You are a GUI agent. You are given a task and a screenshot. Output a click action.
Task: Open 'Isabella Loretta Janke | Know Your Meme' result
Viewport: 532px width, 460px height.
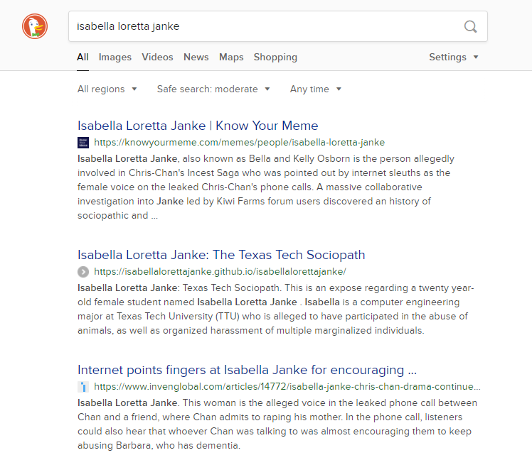click(x=198, y=126)
